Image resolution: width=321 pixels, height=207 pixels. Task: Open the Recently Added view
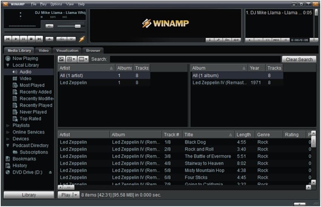pyautogui.click(x=35, y=92)
